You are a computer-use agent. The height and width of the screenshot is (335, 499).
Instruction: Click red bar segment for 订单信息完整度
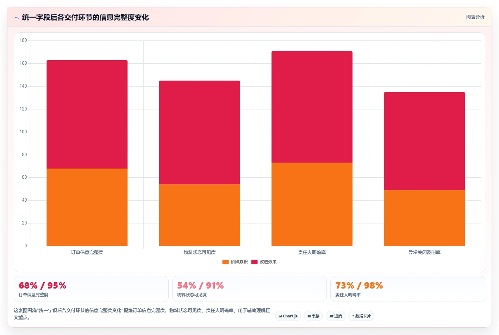87,114
